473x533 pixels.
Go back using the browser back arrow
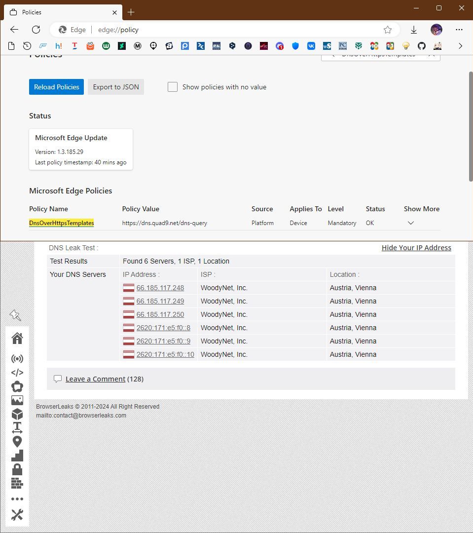tap(14, 30)
